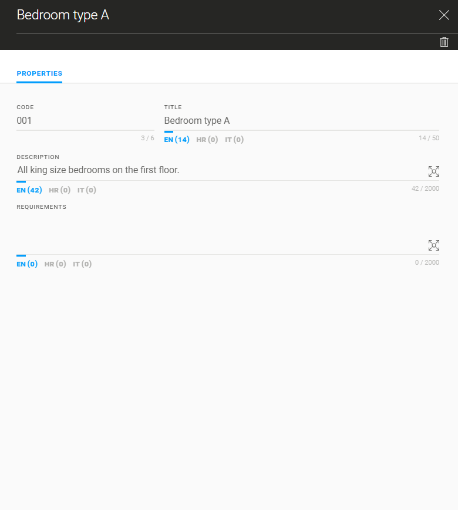The width and height of the screenshot is (458, 510).
Task: Delete record using trash icon
Action: click(x=444, y=42)
